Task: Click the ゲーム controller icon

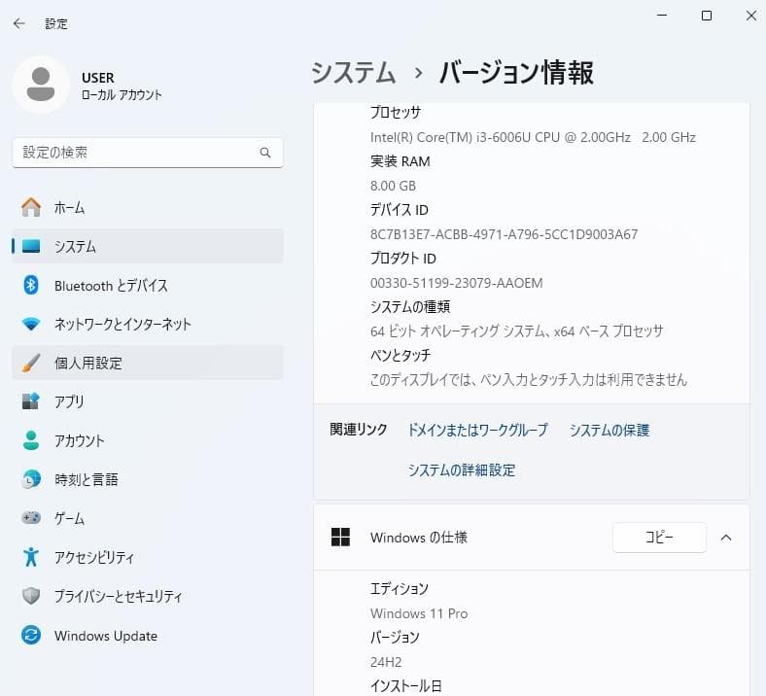Action: point(31,517)
